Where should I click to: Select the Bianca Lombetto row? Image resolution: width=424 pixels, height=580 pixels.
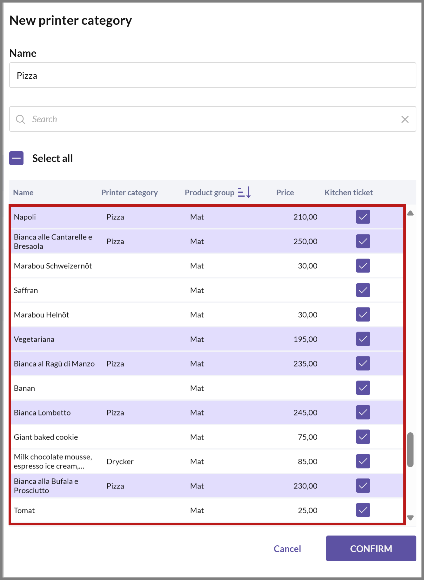pyautogui.click(x=207, y=412)
